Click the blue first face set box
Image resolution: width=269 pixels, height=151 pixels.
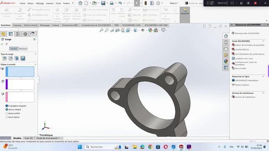click(x=20, y=72)
